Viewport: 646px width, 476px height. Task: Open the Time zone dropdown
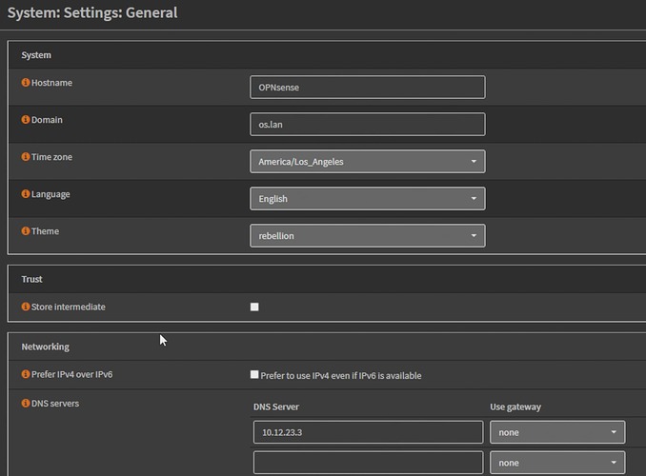click(x=367, y=162)
